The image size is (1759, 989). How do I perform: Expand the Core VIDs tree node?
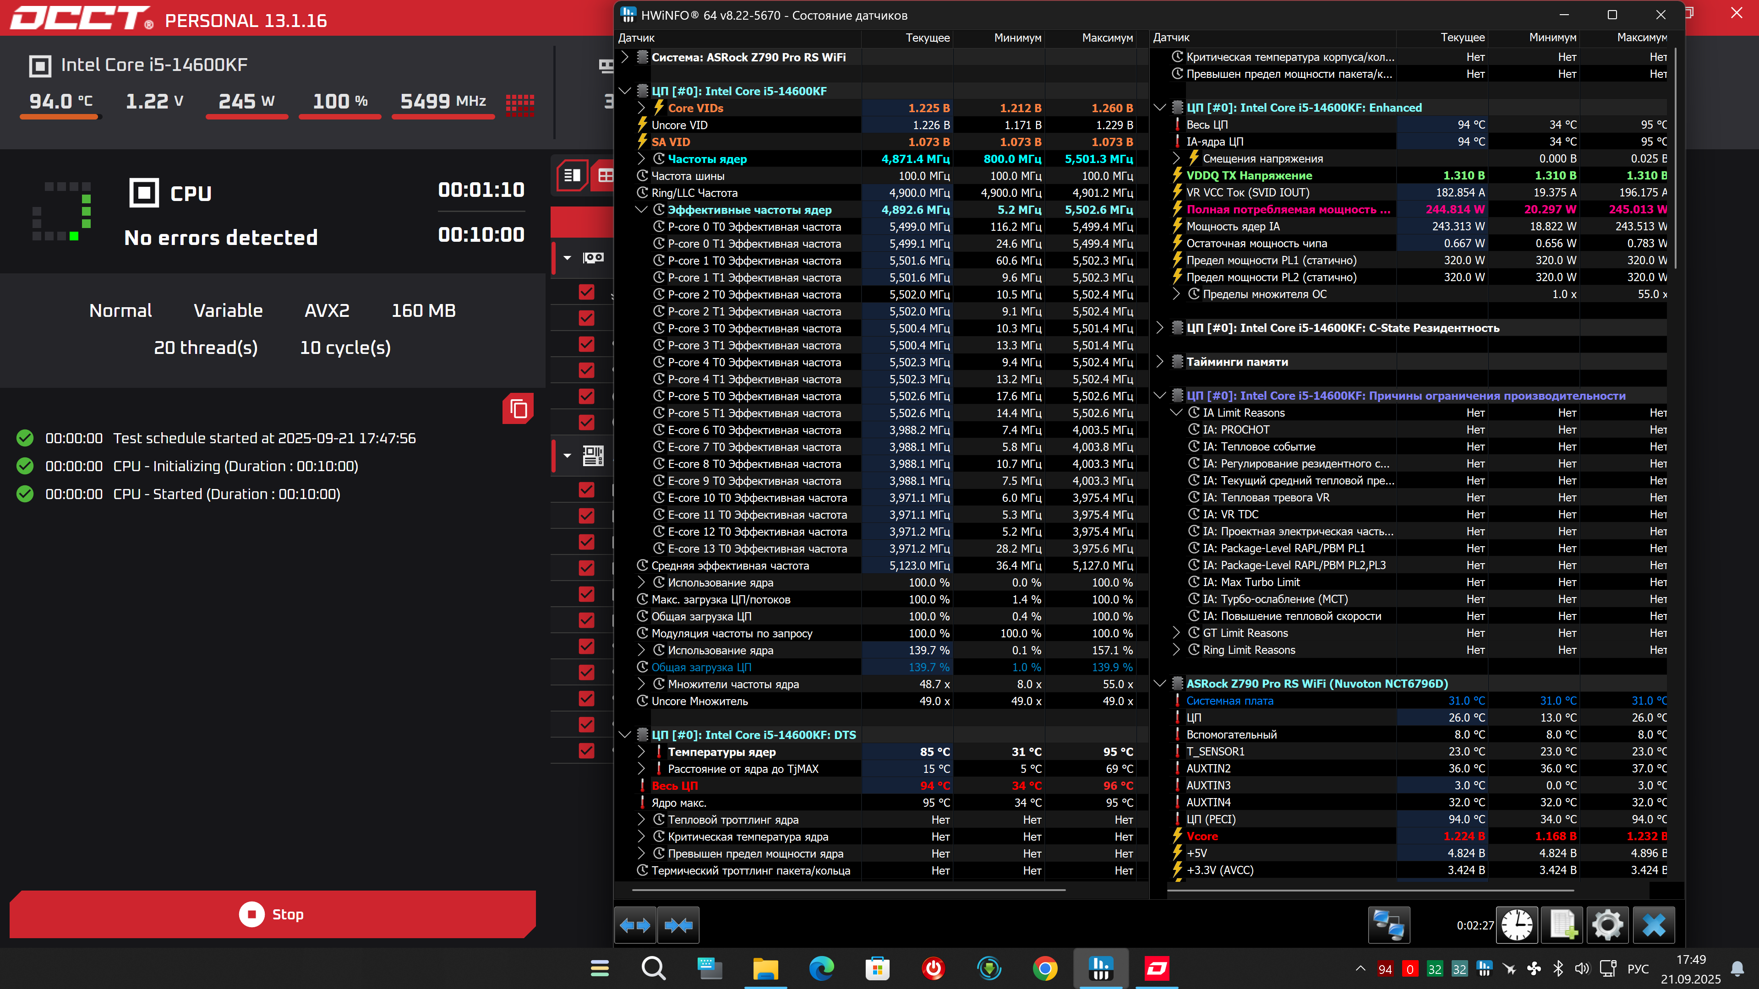tap(641, 108)
